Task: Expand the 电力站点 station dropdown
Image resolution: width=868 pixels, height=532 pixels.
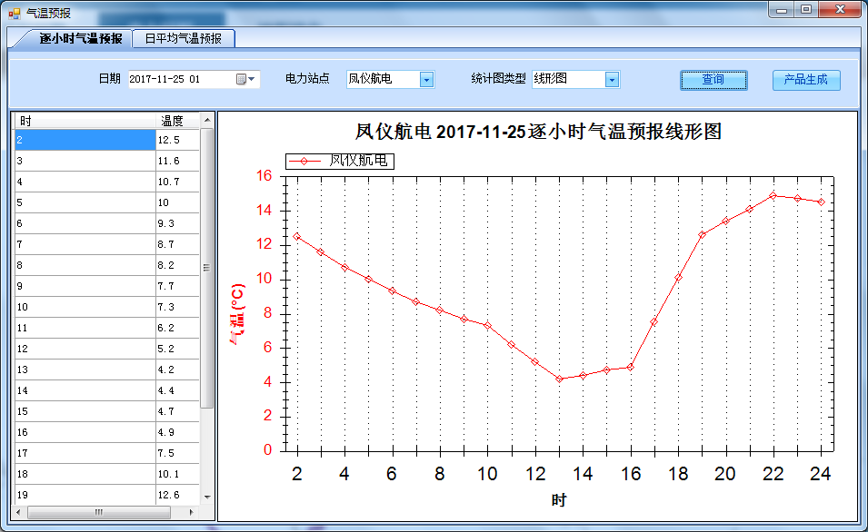Action: coord(426,80)
